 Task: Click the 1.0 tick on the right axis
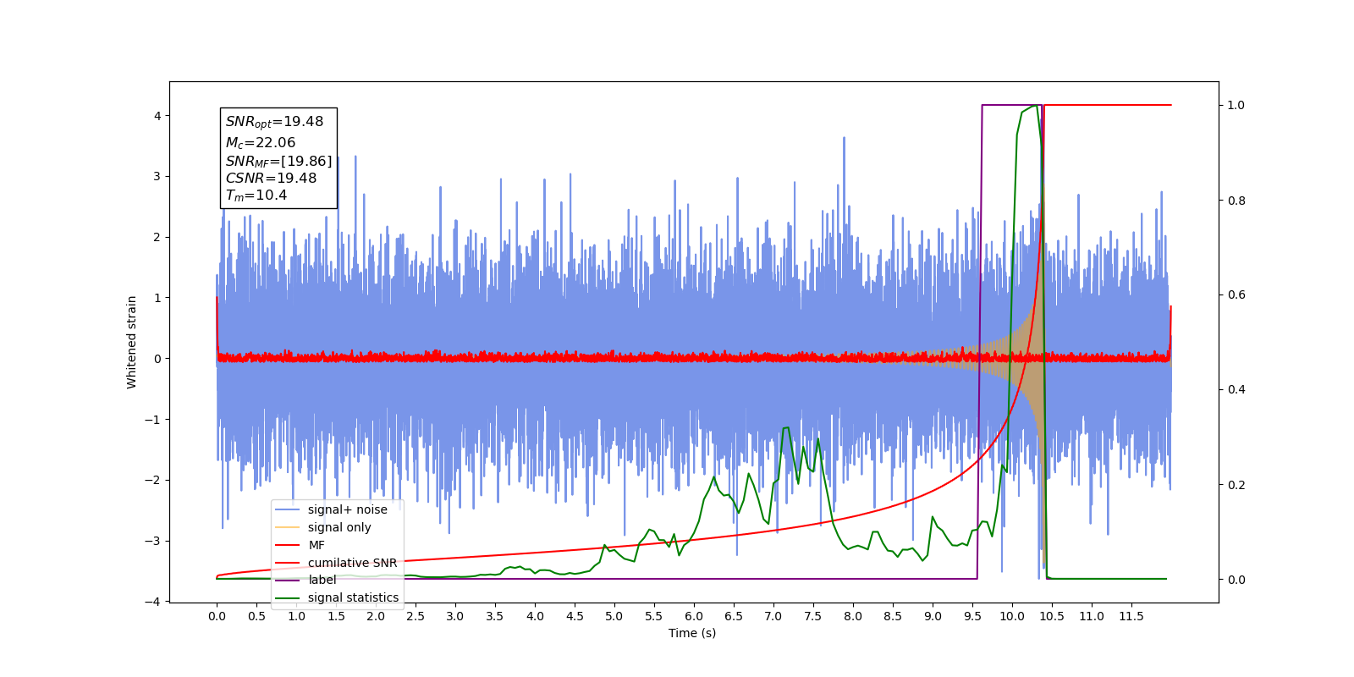[x=1236, y=106]
